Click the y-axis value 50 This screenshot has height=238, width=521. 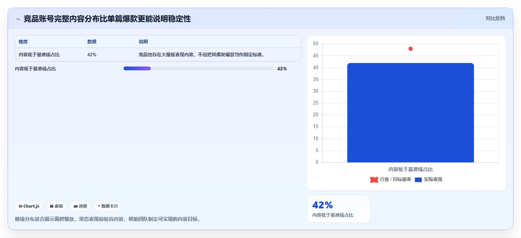(x=316, y=44)
